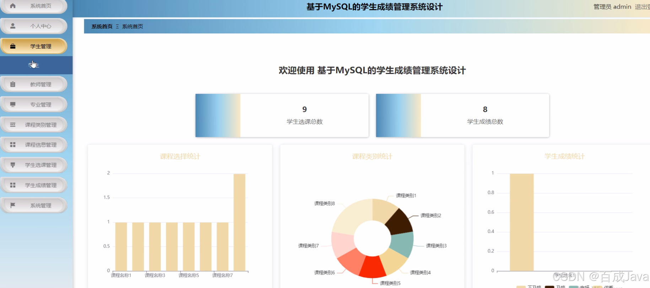Click the 课程名称7 axis label
This screenshot has height=288, width=650.
click(x=222, y=275)
